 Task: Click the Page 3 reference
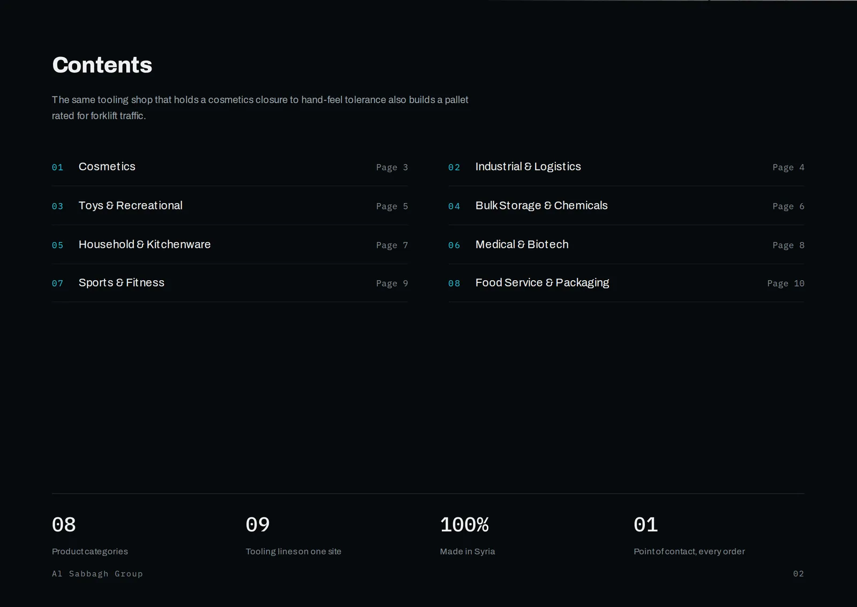pos(392,168)
